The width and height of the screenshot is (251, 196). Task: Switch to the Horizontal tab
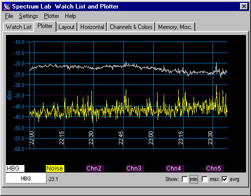[92, 27]
